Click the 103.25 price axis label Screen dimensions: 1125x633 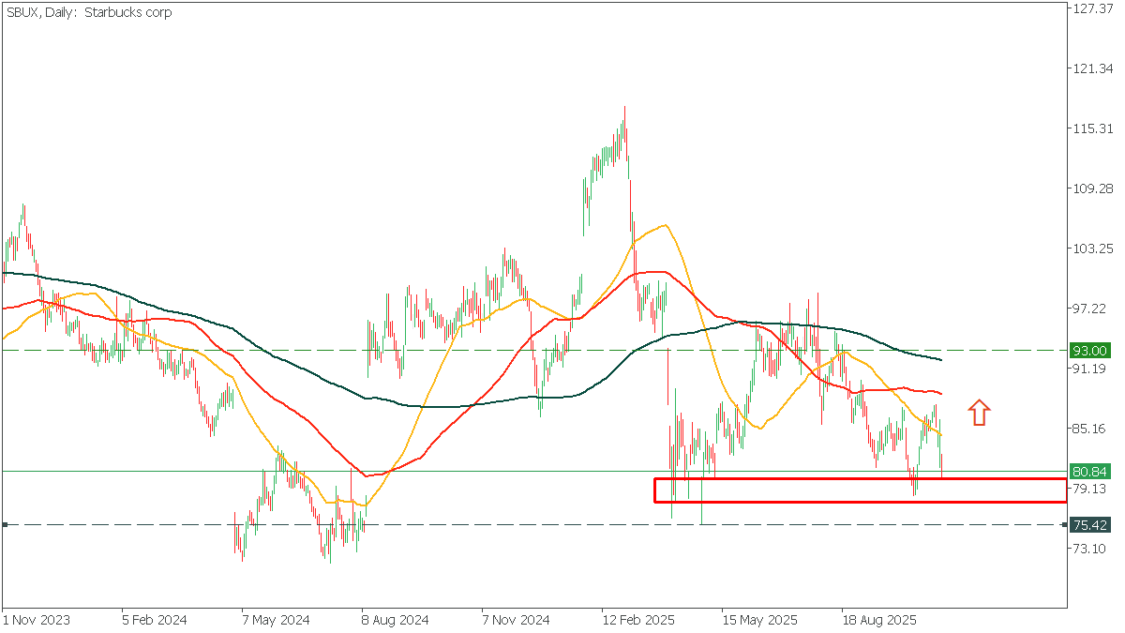1092,249
